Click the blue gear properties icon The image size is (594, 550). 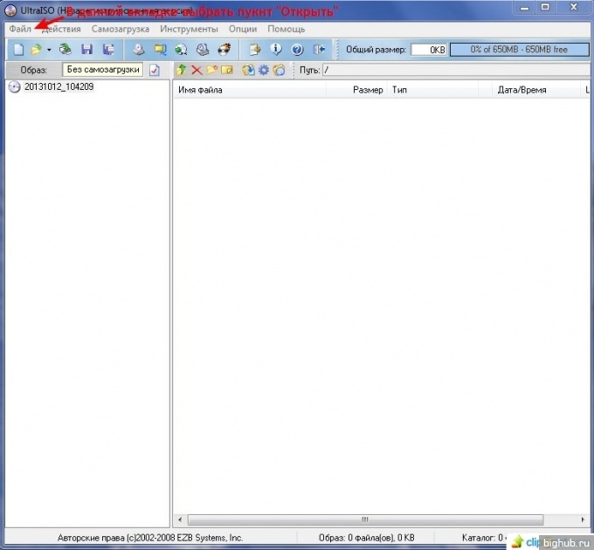[264, 70]
